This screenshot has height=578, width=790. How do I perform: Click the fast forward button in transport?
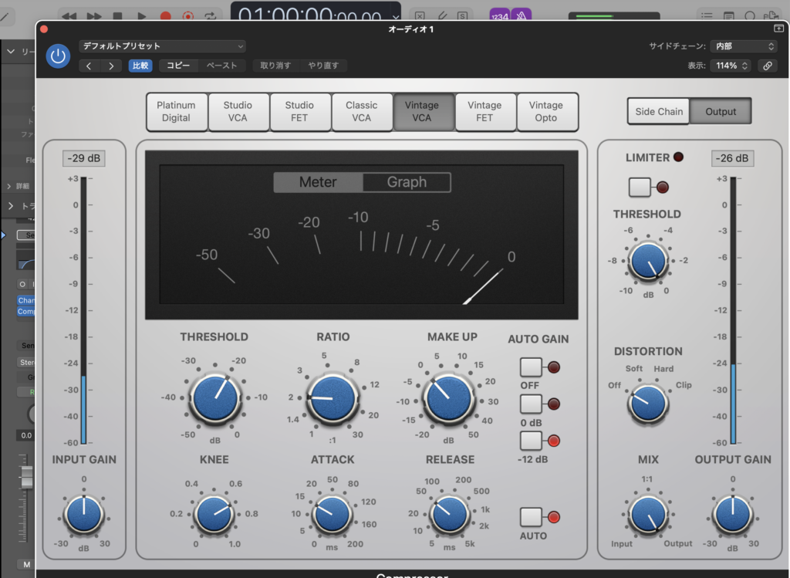[93, 15]
